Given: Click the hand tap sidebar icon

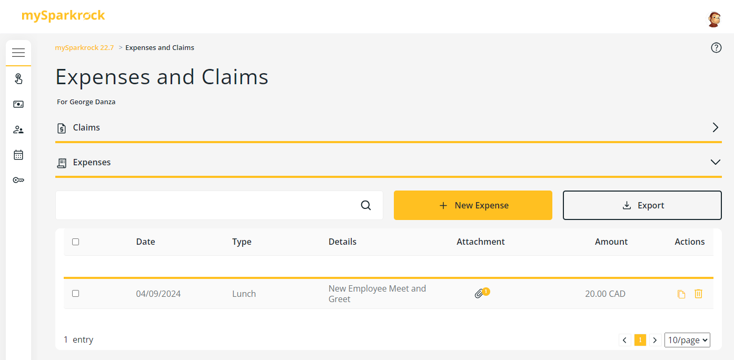Looking at the screenshot, I should 18,79.
